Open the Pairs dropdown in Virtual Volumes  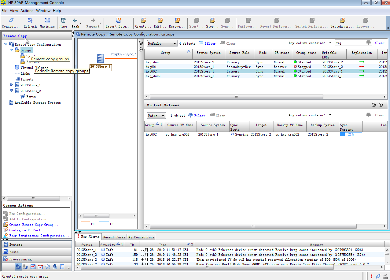coord(156,116)
